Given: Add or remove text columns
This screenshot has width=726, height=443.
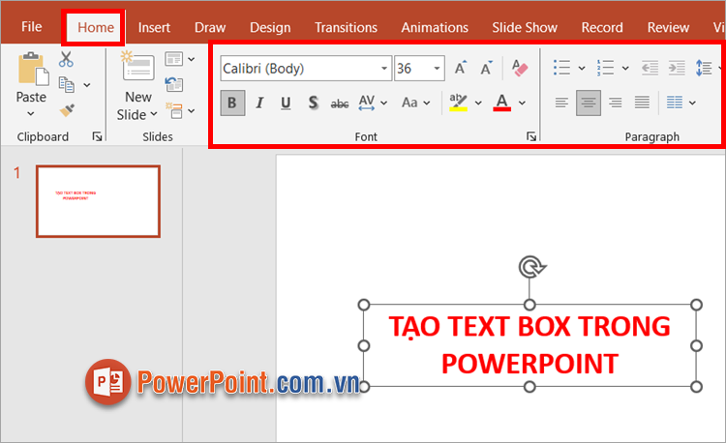Looking at the screenshot, I should pyautogui.click(x=674, y=103).
